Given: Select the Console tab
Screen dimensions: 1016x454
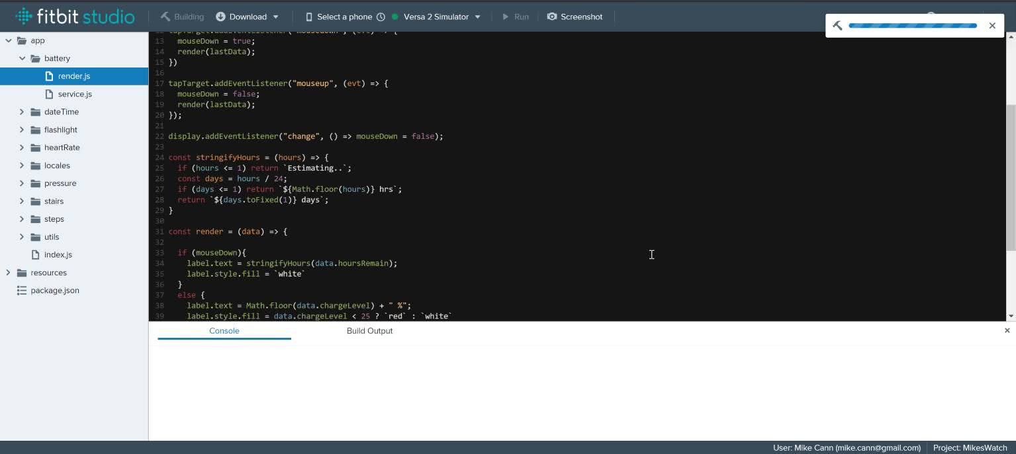Looking at the screenshot, I should click(224, 331).
